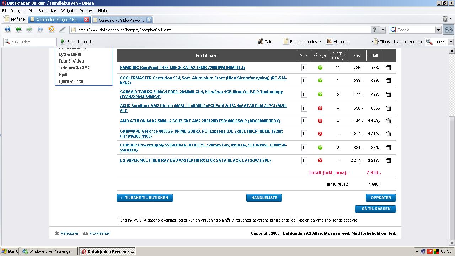The height and width of the screenshot is (256, 455).
Task: Open the Spill category
Action: point(63,75)
